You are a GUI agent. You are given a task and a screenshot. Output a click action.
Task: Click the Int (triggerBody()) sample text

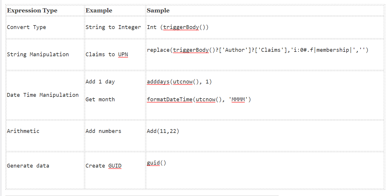(x=178, y=27)
